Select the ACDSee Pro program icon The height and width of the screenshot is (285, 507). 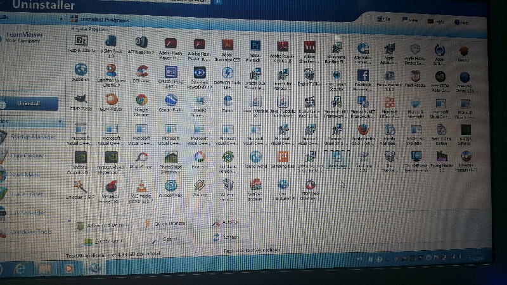click(141, 42)
